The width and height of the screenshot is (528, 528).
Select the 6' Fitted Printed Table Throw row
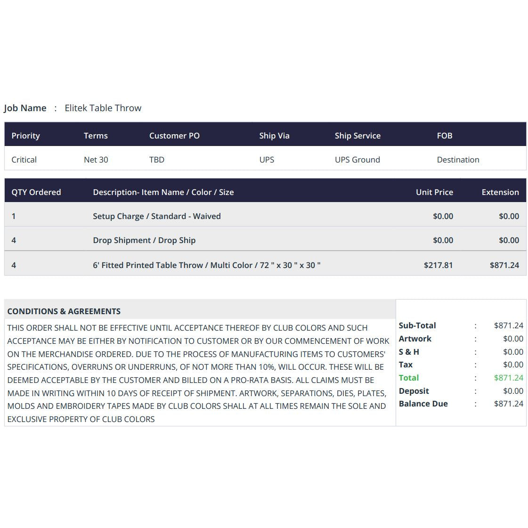[x=265, y=265]
